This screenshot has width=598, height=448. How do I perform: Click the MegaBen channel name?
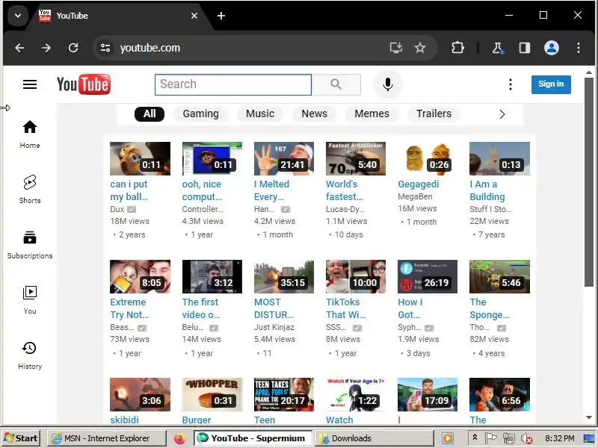pos(415,196)
